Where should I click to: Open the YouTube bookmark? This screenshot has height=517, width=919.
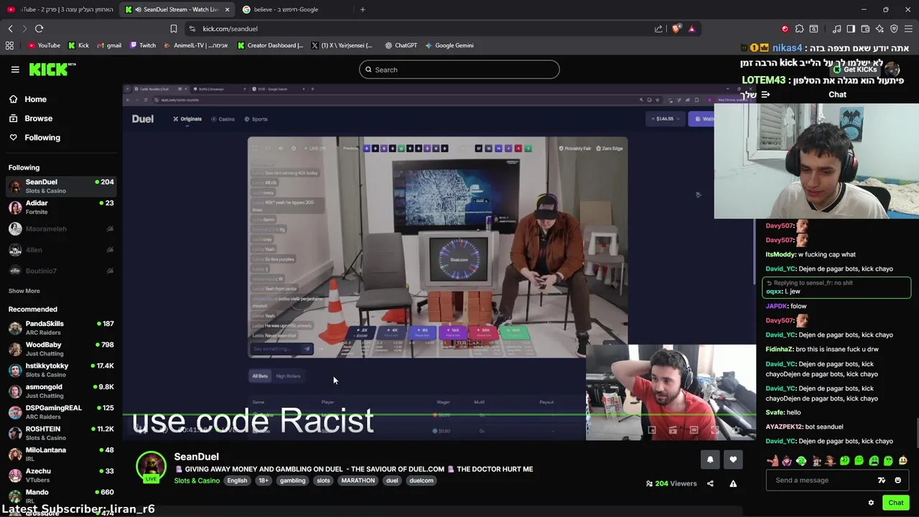44,45
